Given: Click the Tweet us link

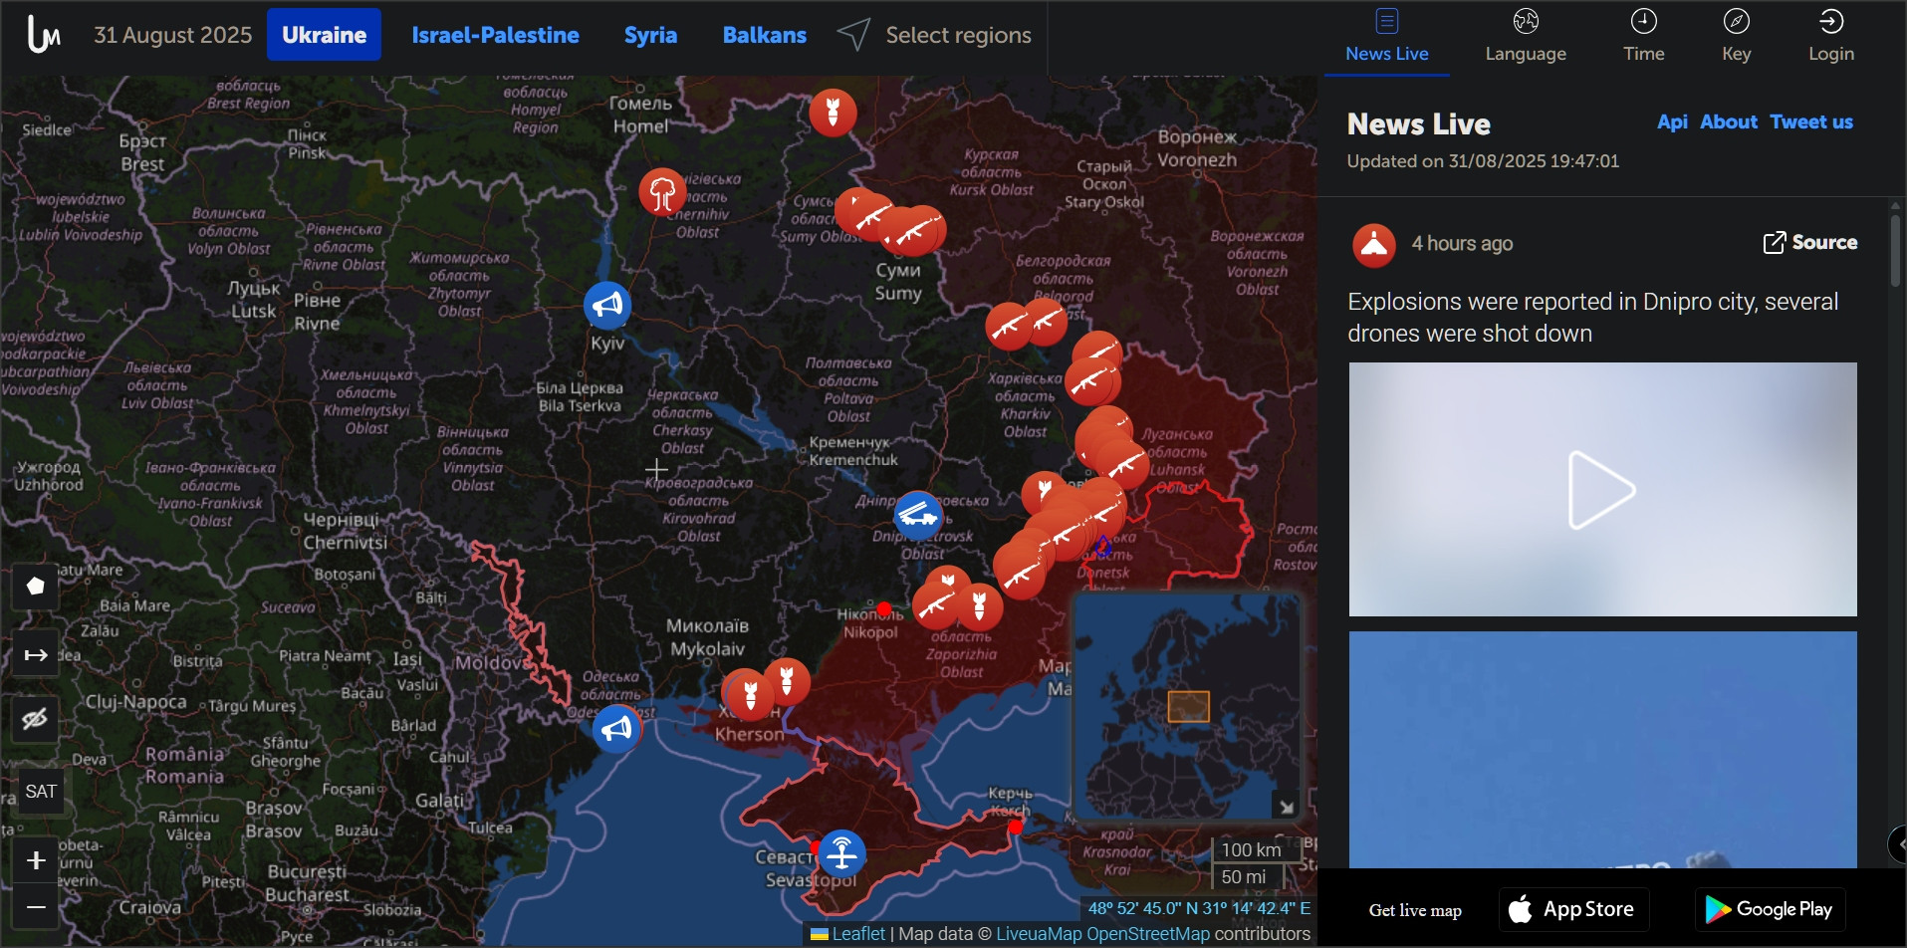Looking at the screenshot, I should (x=1811, y=121).
